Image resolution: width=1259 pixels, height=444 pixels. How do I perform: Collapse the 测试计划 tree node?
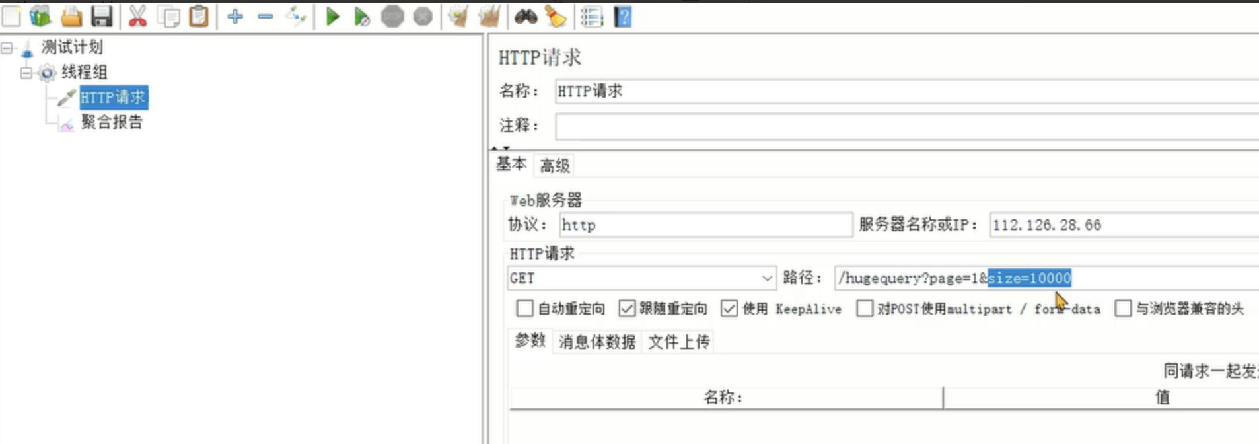coord(7,48)
